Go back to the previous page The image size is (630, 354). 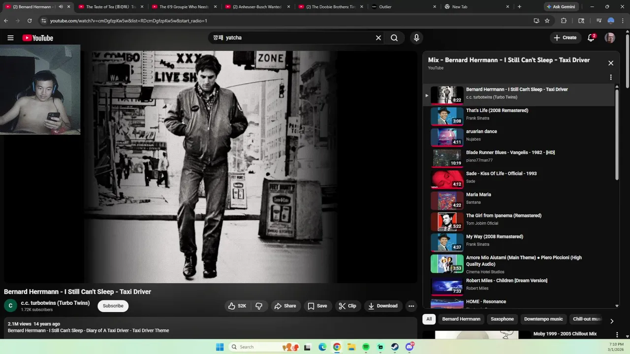tap(6, 21)
